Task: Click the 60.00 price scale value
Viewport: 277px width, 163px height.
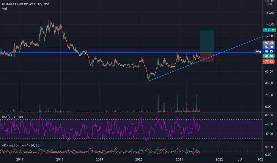Action: point(269,71)
